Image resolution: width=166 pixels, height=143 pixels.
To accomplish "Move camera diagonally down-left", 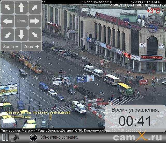I will [x=8, y=35].
